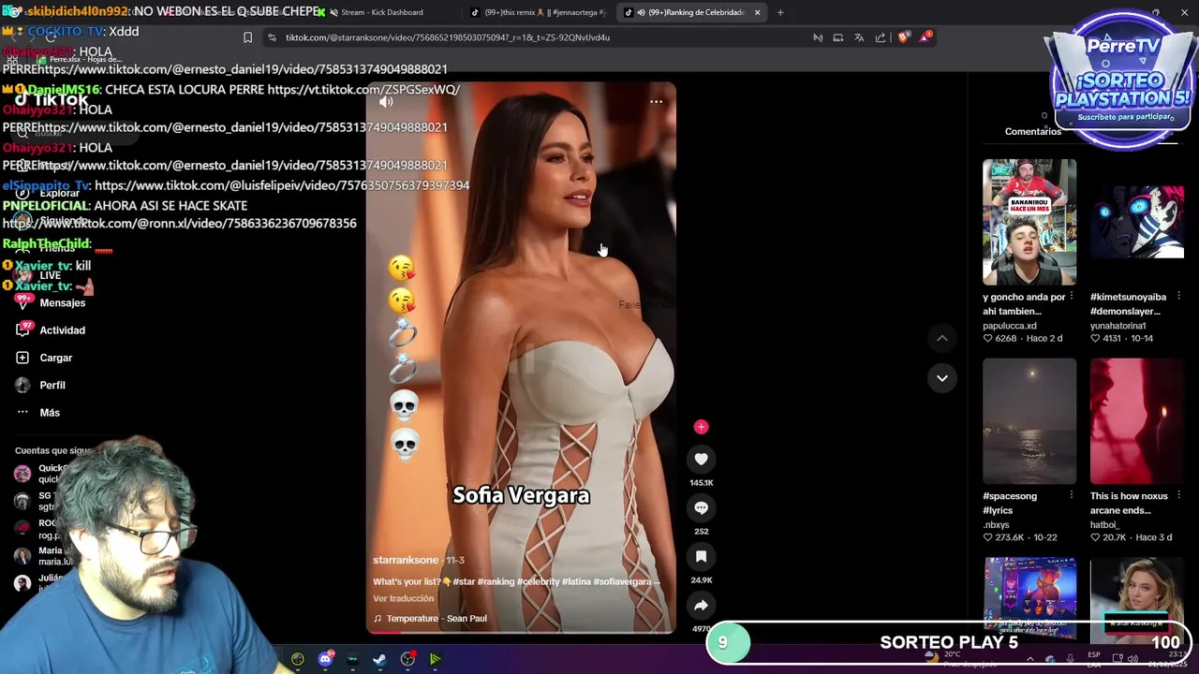
Task: Open the video comments bubble icon
Action: pos(701,507)
